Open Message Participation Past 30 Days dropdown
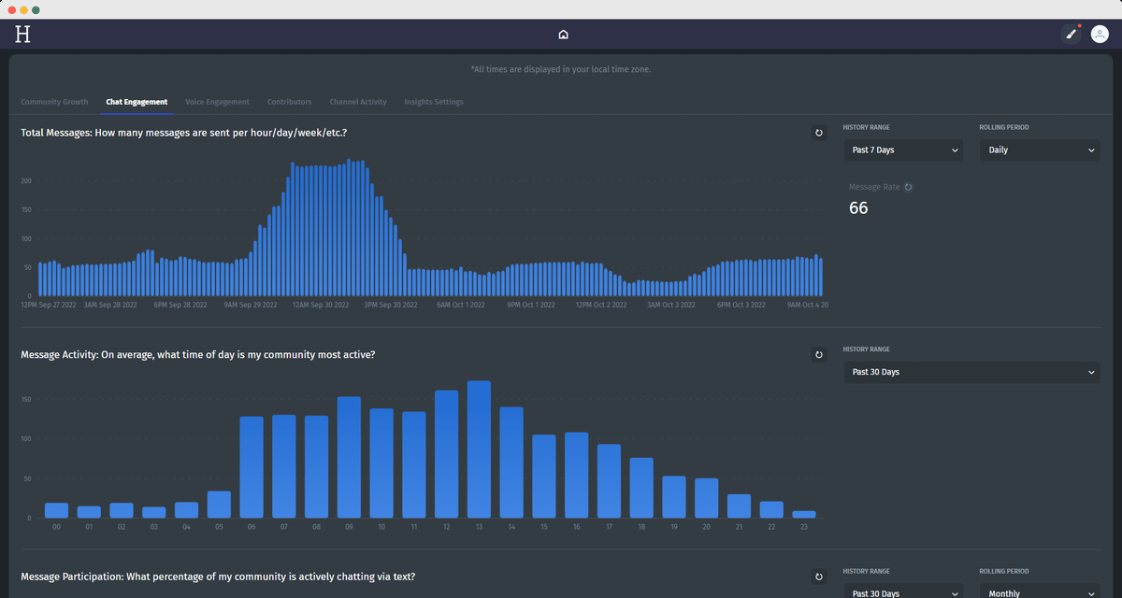 point(904,592)
